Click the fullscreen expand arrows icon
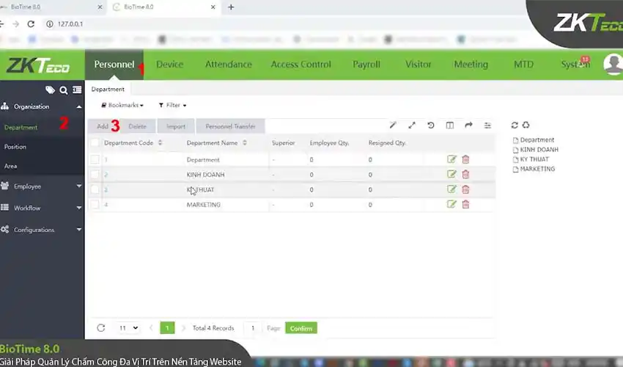This screenshot has height=367, width=623. (x=412, y=126)
